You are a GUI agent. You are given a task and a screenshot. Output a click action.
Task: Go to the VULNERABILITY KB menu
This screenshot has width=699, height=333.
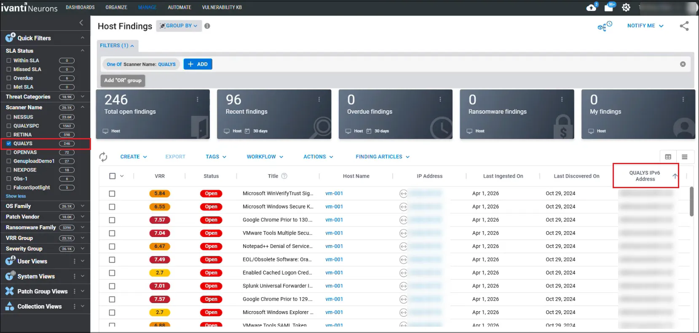[222, 8]
